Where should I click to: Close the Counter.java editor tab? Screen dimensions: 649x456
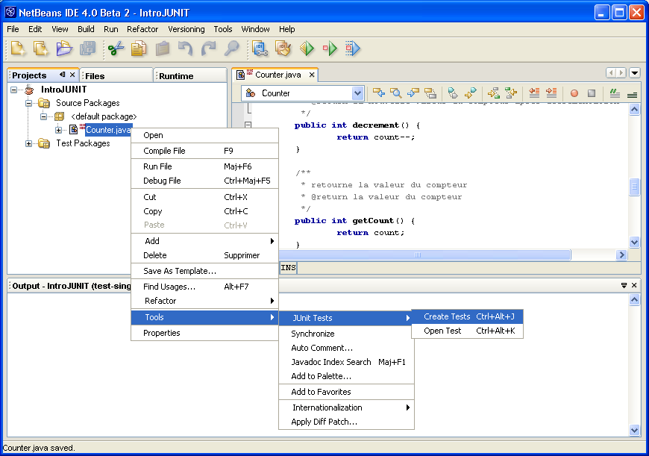pyautogui.click(x=312, y=75)
